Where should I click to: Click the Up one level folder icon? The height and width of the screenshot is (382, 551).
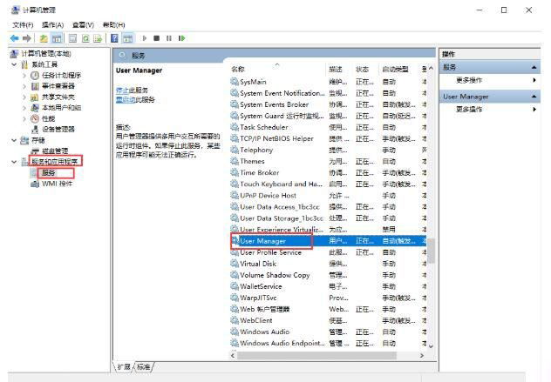[41, 38]
